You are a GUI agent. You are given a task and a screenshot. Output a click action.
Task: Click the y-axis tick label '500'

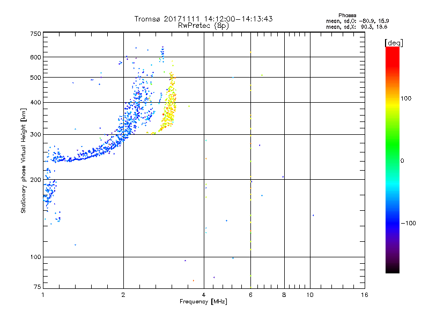click(x=35, y=78)
